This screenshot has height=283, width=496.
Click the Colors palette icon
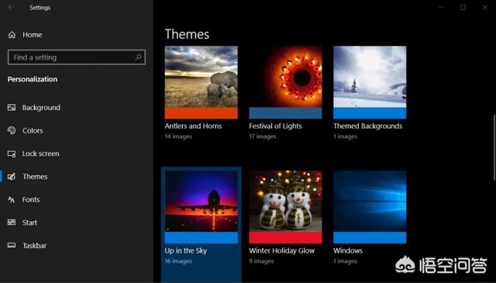pyautogui.click(x=12, y=130)
